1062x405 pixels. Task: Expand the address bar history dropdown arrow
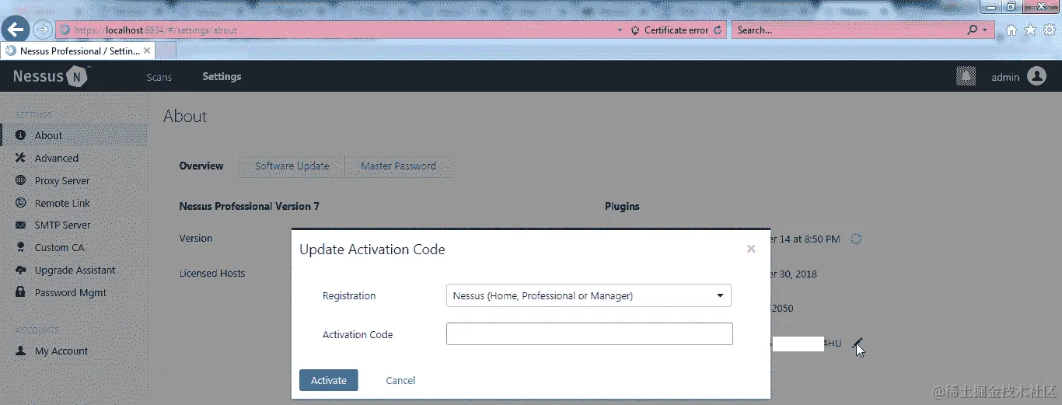click(620, 30)
